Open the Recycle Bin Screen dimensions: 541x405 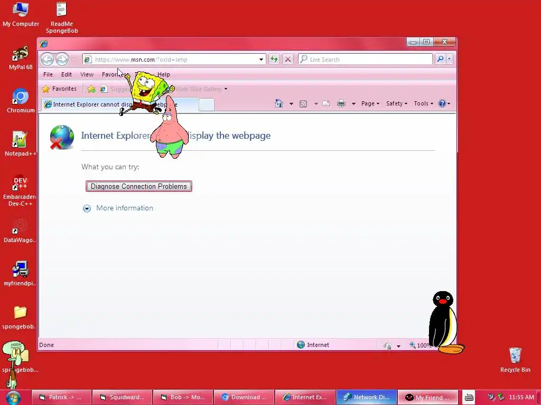point(515,360)
